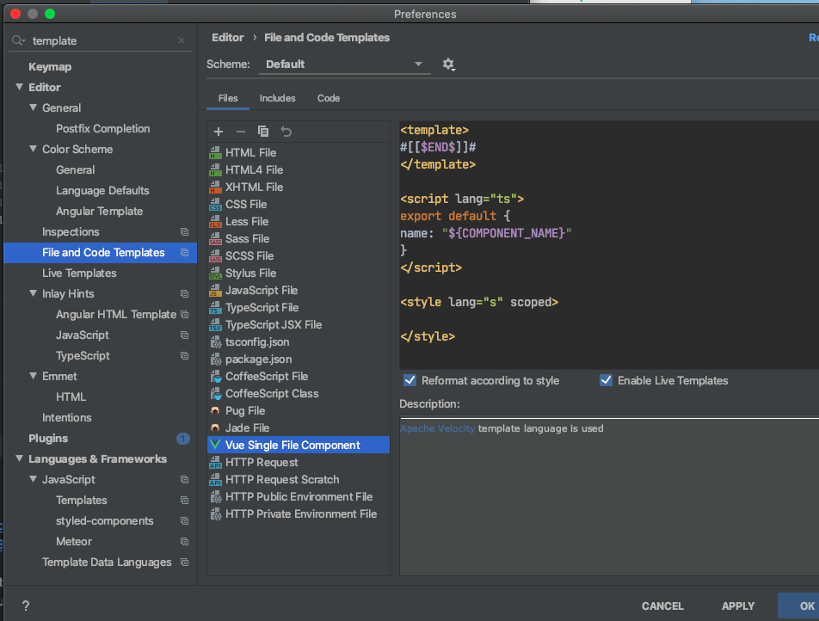Clear the search field with X icon
819x621 pixels.
(x=182, y=40)
